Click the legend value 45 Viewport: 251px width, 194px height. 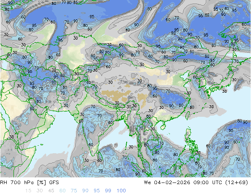coord(51,191)
